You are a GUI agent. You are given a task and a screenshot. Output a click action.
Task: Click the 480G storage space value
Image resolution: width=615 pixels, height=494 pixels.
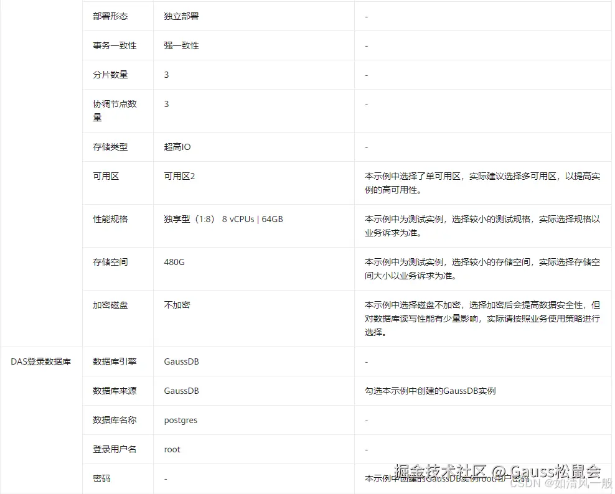[x=172, y=262]
